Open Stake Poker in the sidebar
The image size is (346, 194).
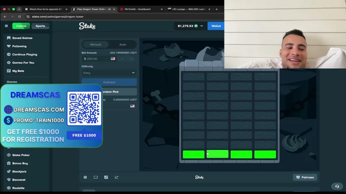point(21,155)
